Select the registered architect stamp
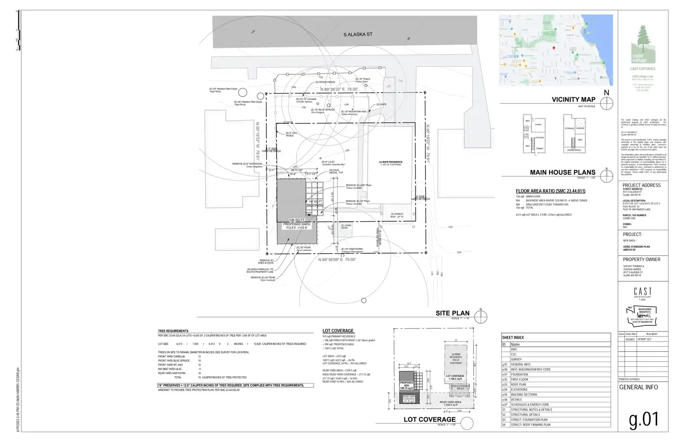Viewport: 684px width, 442px height. 641,316
